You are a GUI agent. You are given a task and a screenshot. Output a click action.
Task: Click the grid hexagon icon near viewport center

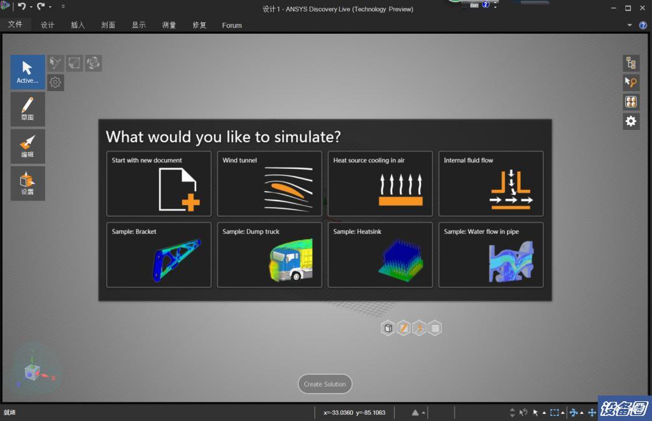pyautogui.click(x=435, y=328)
